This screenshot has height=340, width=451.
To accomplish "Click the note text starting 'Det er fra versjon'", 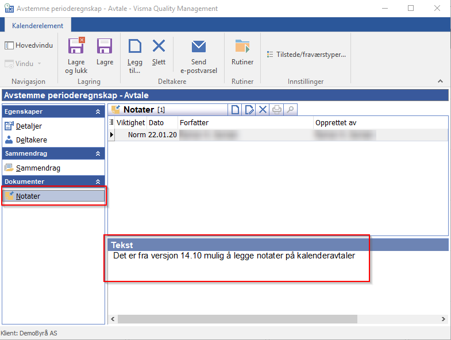I will coord(234,256).
